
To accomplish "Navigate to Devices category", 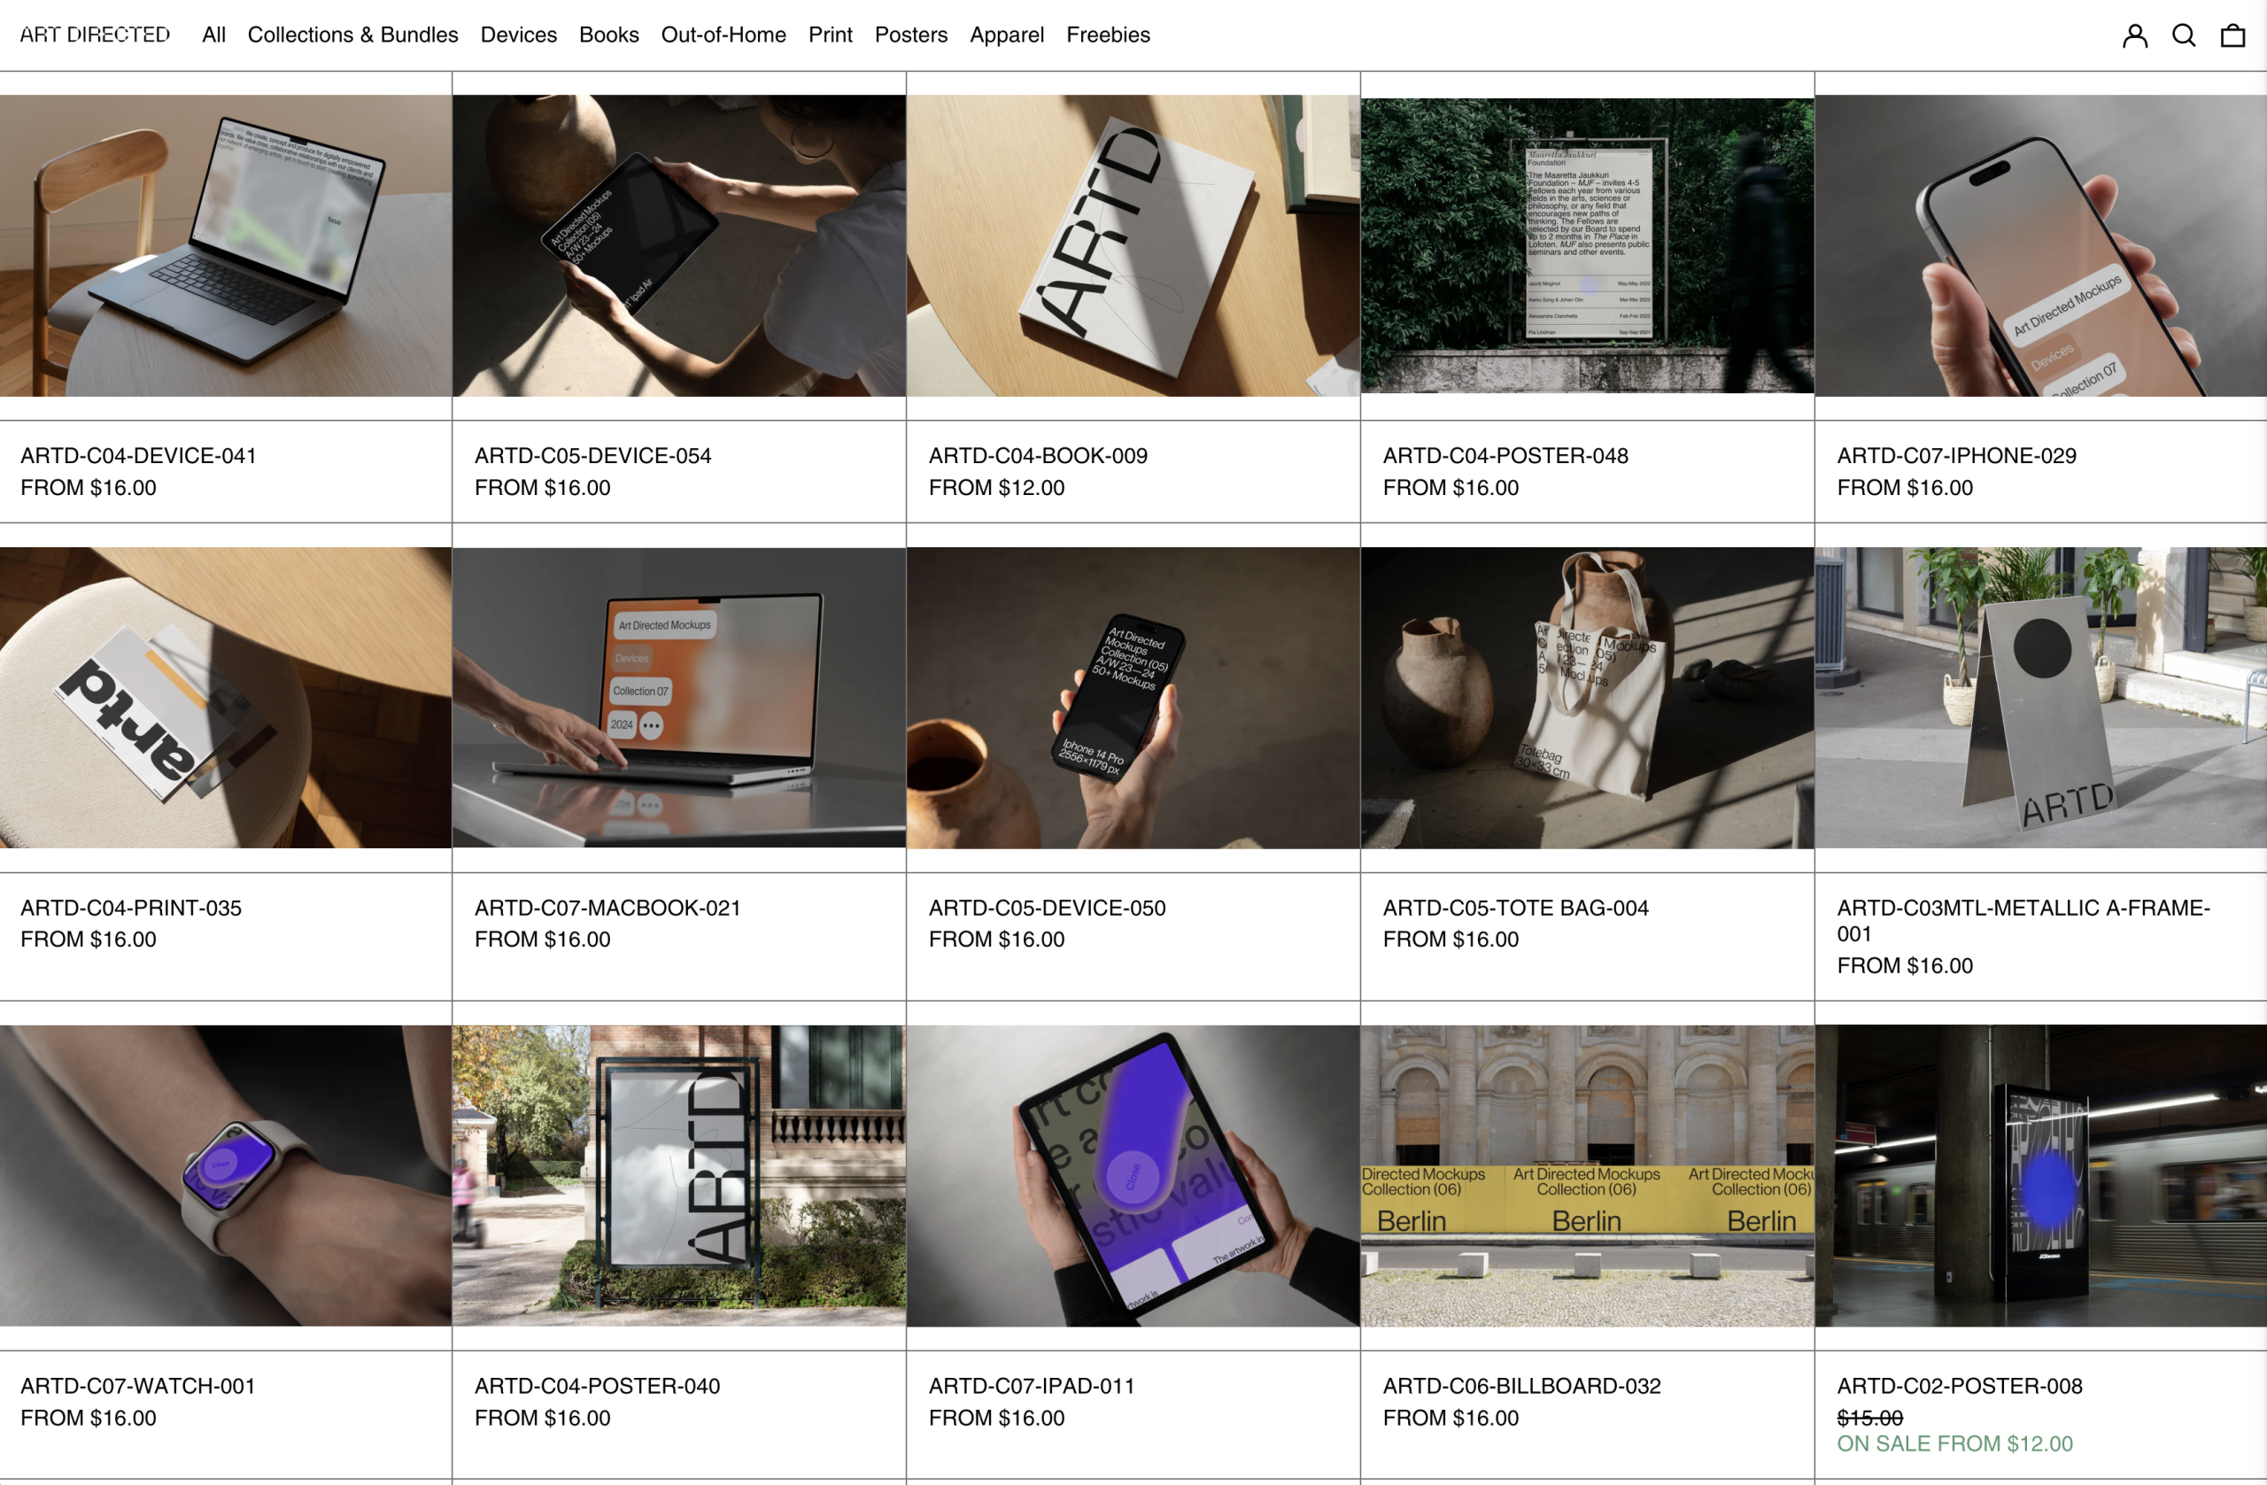I will (518, 35).
